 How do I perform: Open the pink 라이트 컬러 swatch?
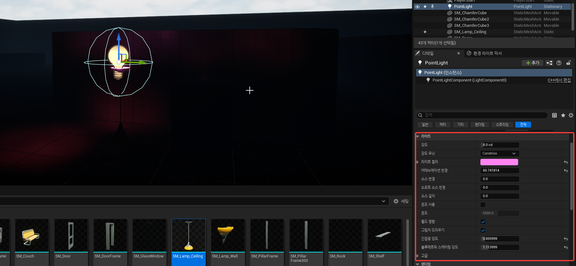coord(499,162)
